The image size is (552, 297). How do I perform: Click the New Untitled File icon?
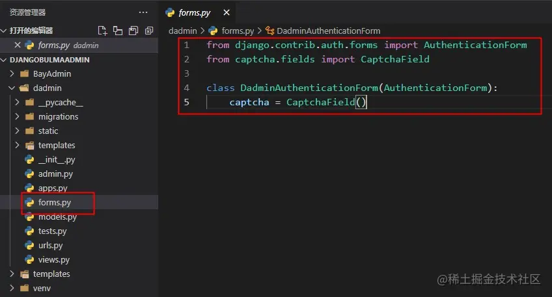(102, 31)
